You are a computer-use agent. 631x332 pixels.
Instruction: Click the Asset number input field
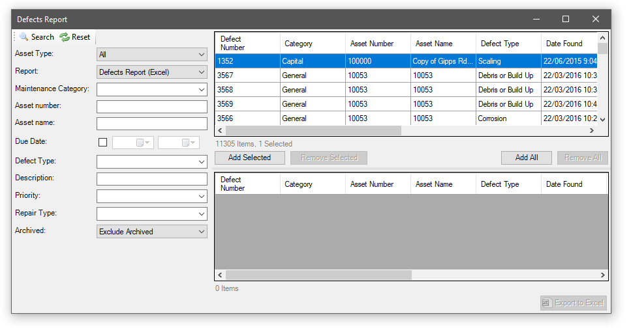[x=151, y=107]
